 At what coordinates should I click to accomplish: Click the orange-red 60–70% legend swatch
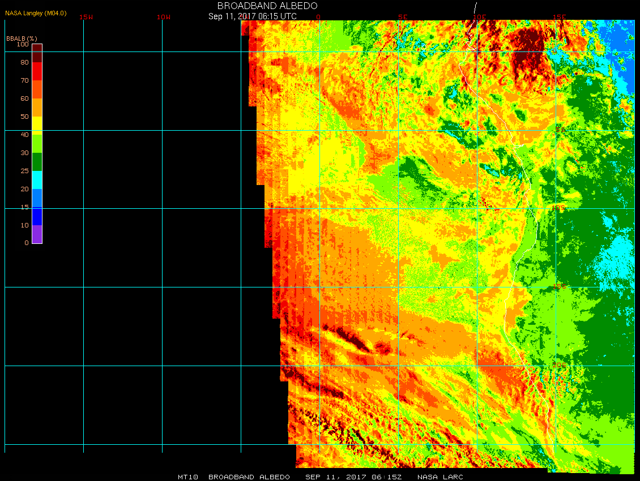(37, 89)
